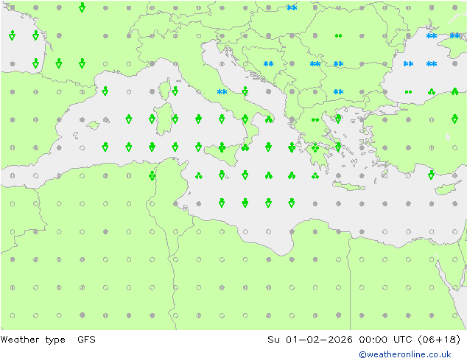Click the blue snow symbol over central Italy
This screenshot has height=361, width=467.
click(x=222, y=92)
